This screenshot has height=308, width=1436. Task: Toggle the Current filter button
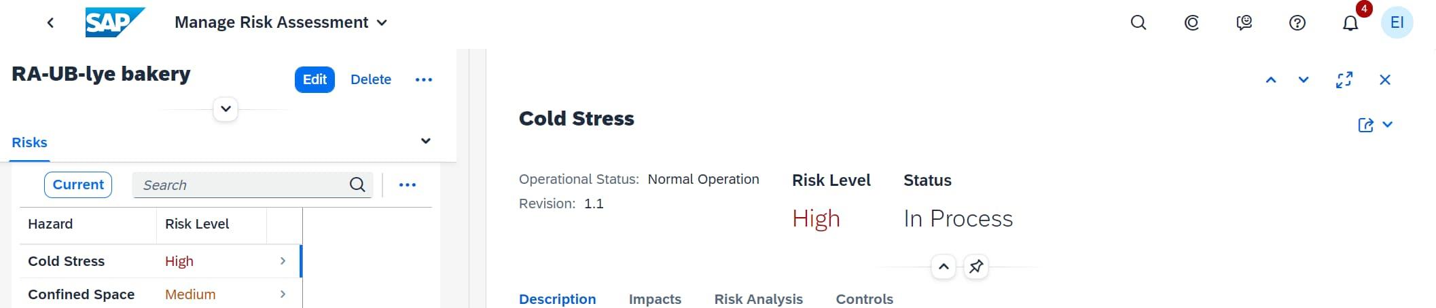click(78, 185)
